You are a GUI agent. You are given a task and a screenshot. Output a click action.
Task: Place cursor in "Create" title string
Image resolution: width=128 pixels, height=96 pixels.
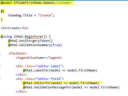(x=45, y=15)
